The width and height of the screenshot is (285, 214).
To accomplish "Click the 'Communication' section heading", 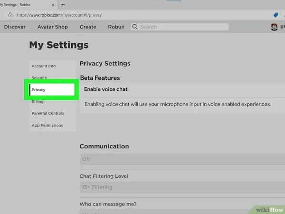I will point(104,146).
